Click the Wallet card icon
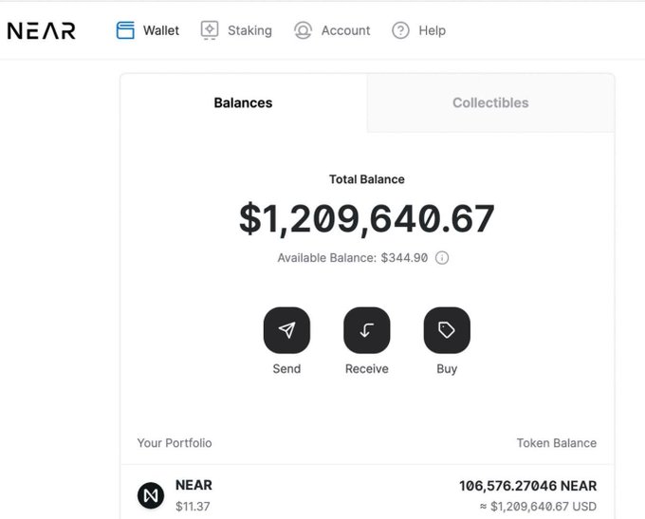Screen dimensions: 645x519 coord(125,30)
